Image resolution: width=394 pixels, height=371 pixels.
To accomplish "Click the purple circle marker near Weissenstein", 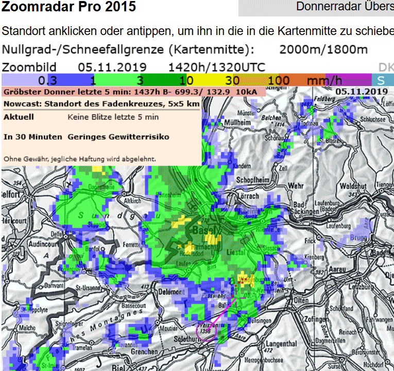I will click(207, 331).
